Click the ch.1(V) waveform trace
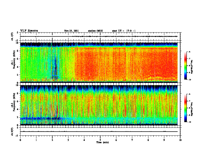 pyautogui.click(x=99, y=36)
